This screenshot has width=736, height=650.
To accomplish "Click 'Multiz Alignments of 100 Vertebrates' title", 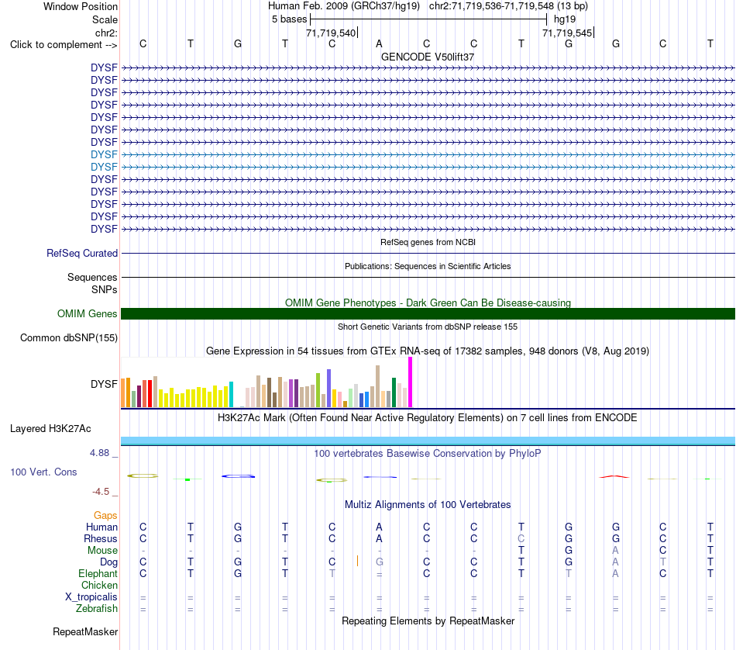I will (x=428, y=505).
